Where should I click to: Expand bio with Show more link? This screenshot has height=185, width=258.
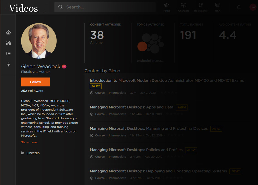click(30, 142)
